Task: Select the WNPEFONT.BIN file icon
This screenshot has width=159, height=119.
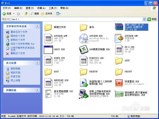Action: pos(48,83)
